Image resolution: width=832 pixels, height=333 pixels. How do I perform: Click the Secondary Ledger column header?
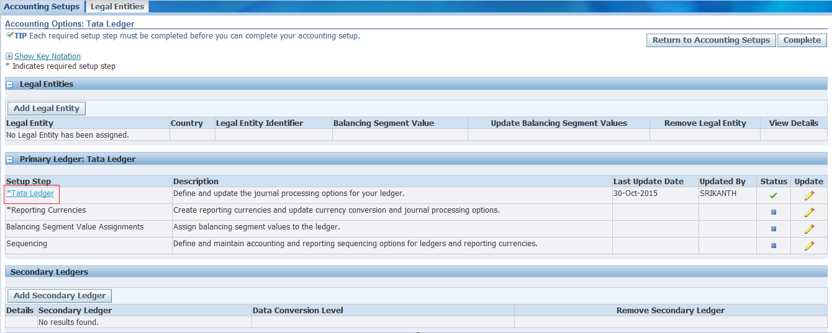[75, 310]
